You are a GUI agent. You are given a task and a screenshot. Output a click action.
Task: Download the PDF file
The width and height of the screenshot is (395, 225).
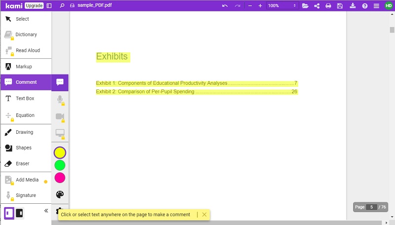(x=353, y=5)
